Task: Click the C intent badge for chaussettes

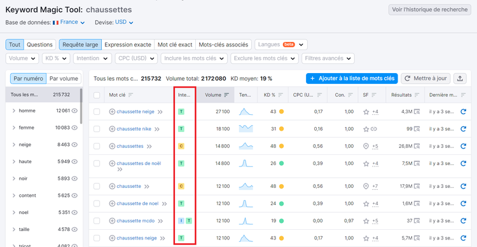Action: pos(181,146)
